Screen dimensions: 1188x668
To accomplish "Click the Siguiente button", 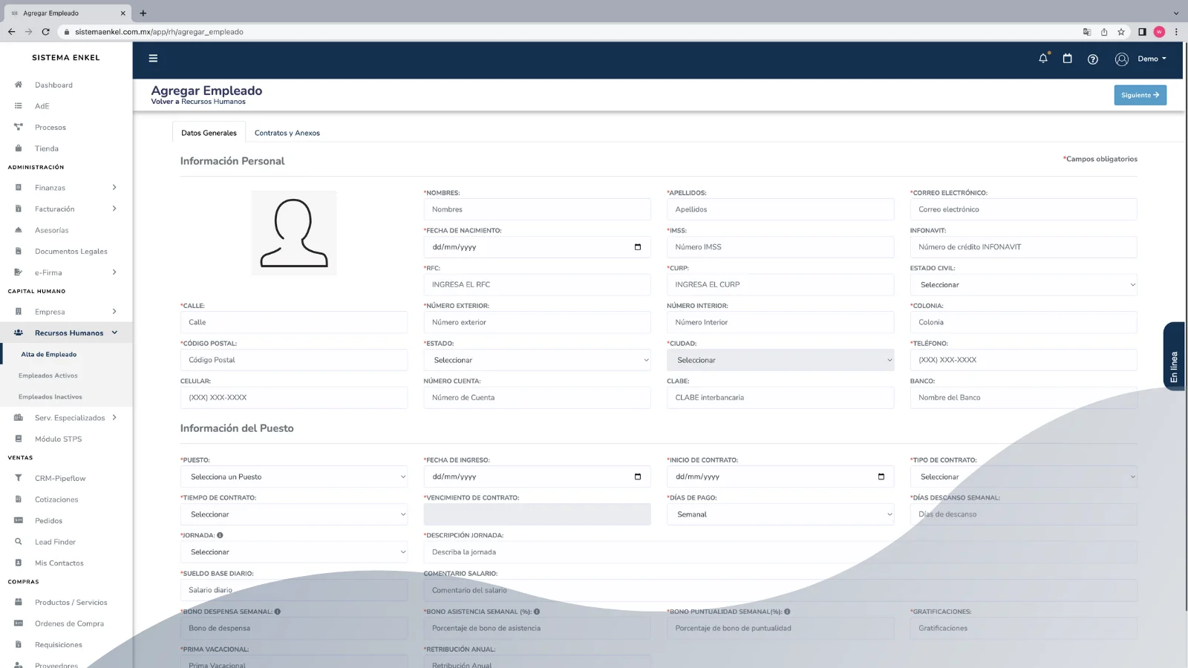I will click(x=1140, y=95).
